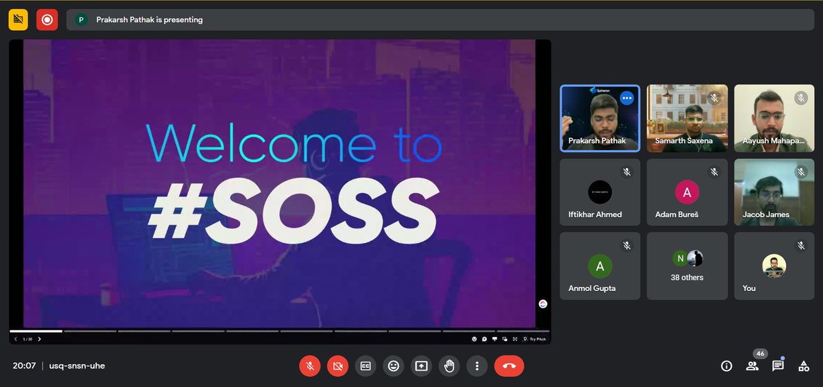Select the Aayush Mahapatra video tile
The width and height of the screenshot is (823, 387).
pyautogui.click(x=774, y=118)
